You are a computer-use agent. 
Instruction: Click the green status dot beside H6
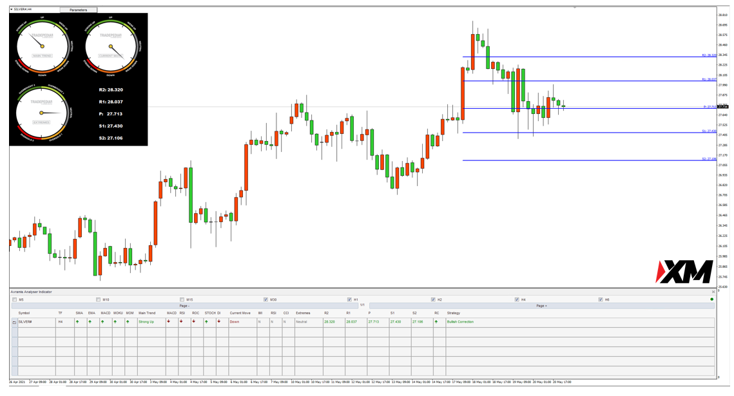[712, 299]
